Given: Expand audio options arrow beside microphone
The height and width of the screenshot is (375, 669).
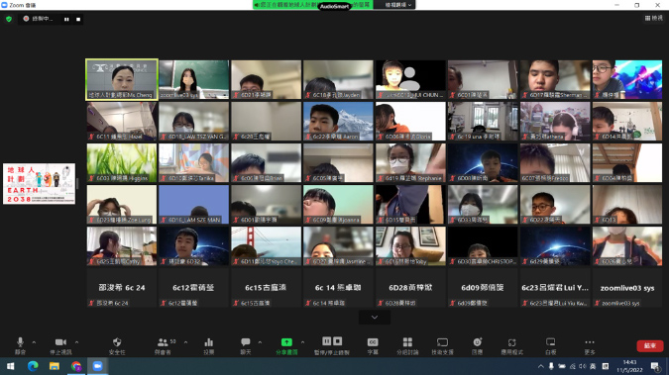Looking at the screenshot, I should pos(34,342).
